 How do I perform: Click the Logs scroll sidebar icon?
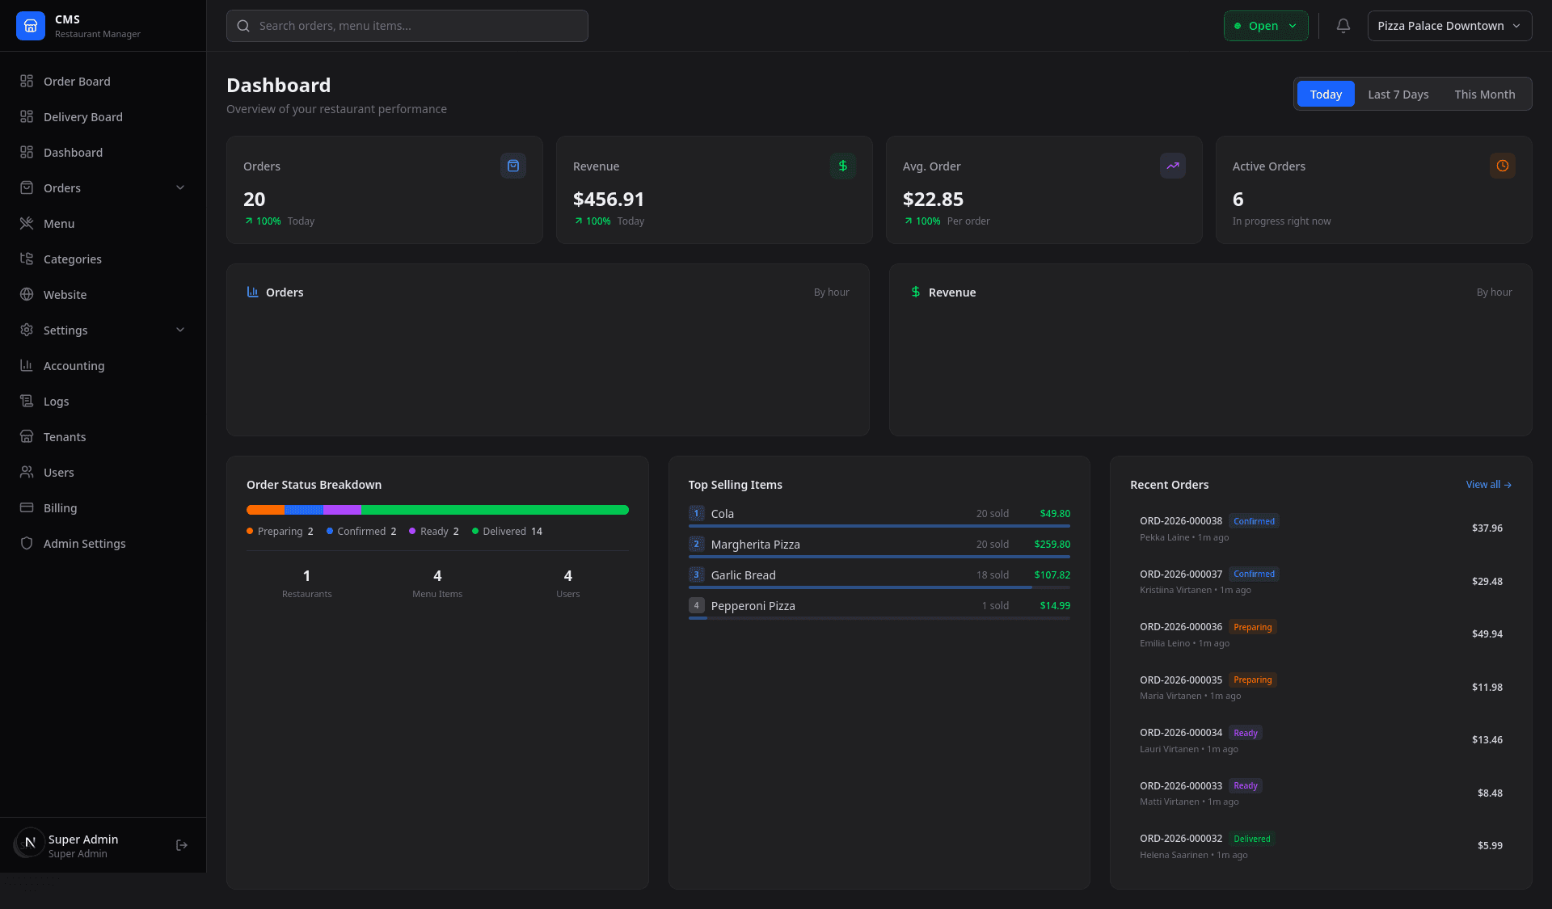[x=27, y=401]
